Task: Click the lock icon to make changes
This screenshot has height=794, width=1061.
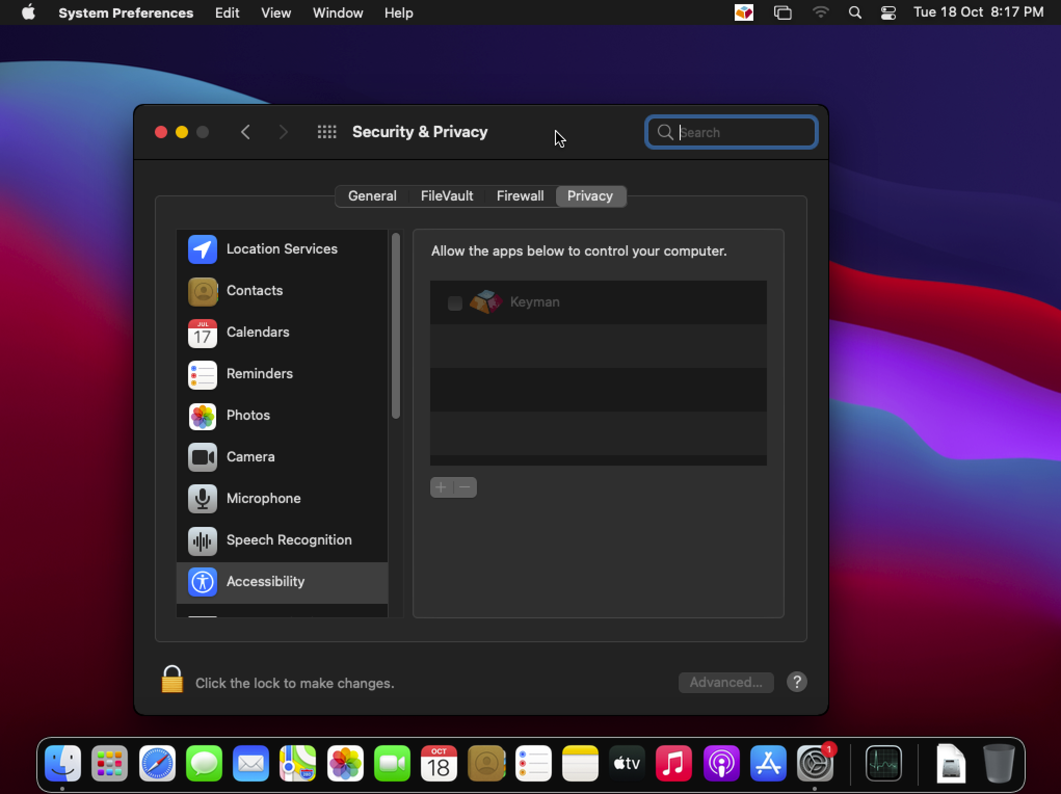Action: pyautogui.click(x=172, y=680)
